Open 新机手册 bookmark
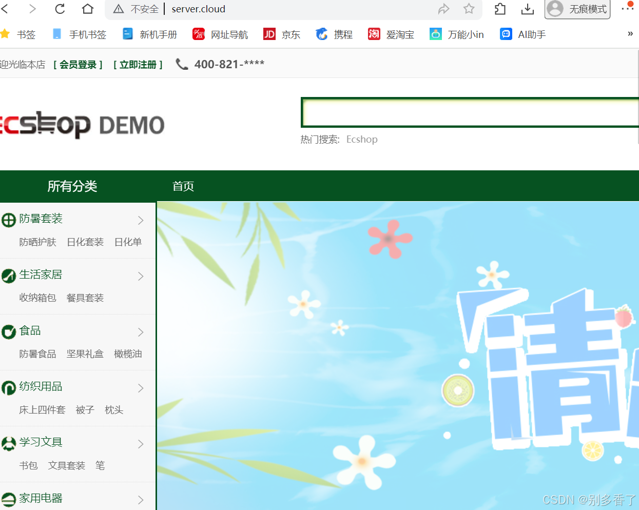Image resolution: width=639 pixels, height=510 pixels. click(150, 34)
